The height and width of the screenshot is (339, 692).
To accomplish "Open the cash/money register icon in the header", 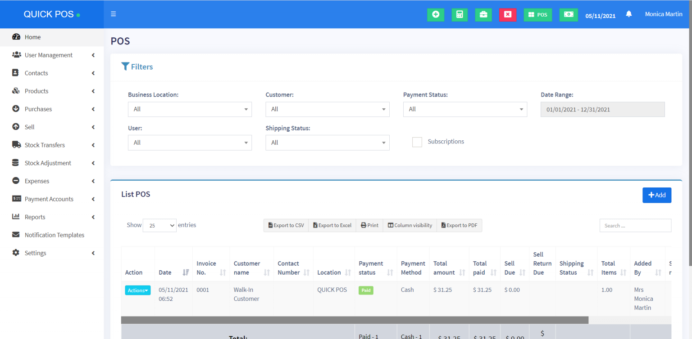I will [x=568, y=14].
